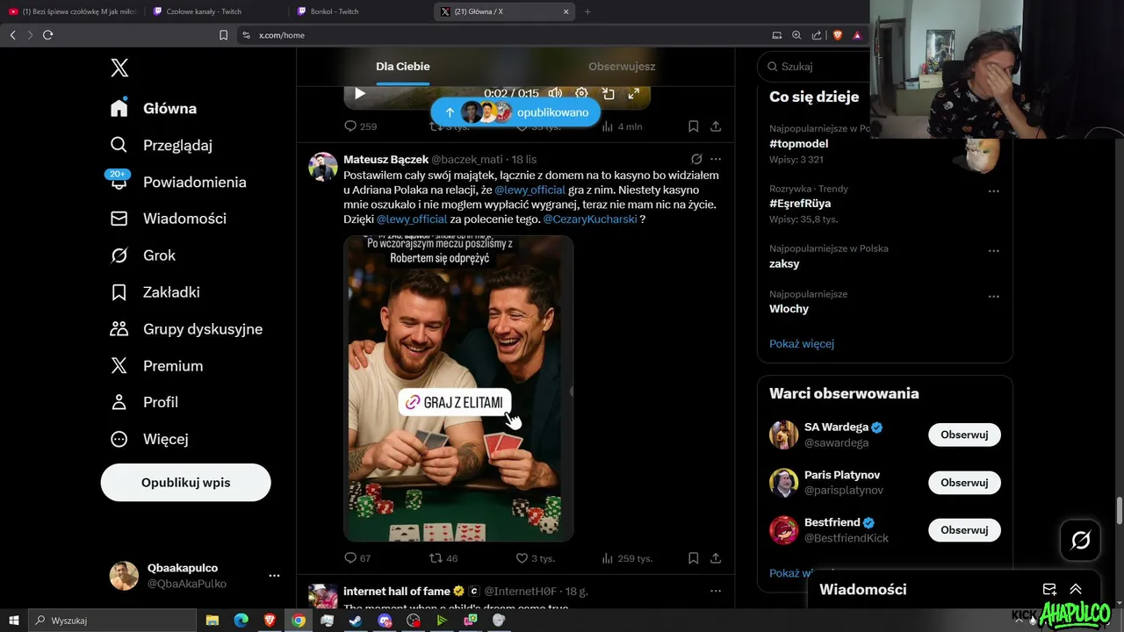This screenshot has height=632, width=1124.
Task: Share Mateusz Bączek post
Action: (x=716, y=558)
